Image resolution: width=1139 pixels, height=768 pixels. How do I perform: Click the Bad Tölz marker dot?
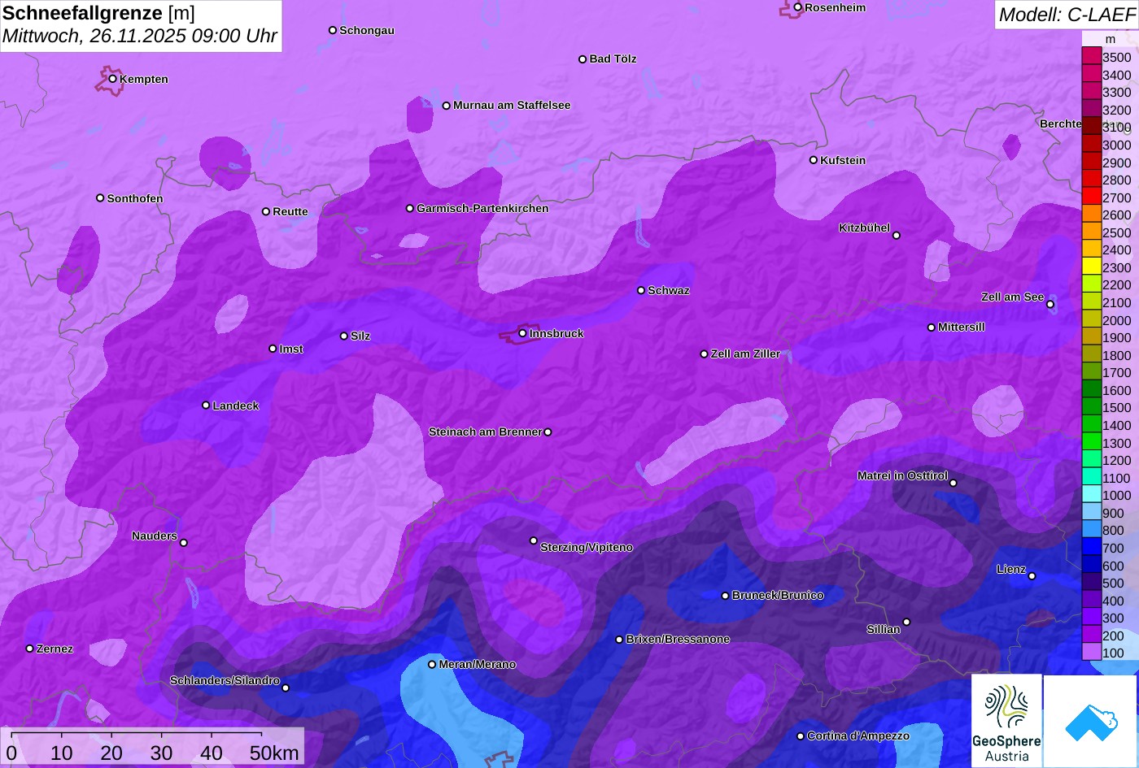[x=583, y=59]
